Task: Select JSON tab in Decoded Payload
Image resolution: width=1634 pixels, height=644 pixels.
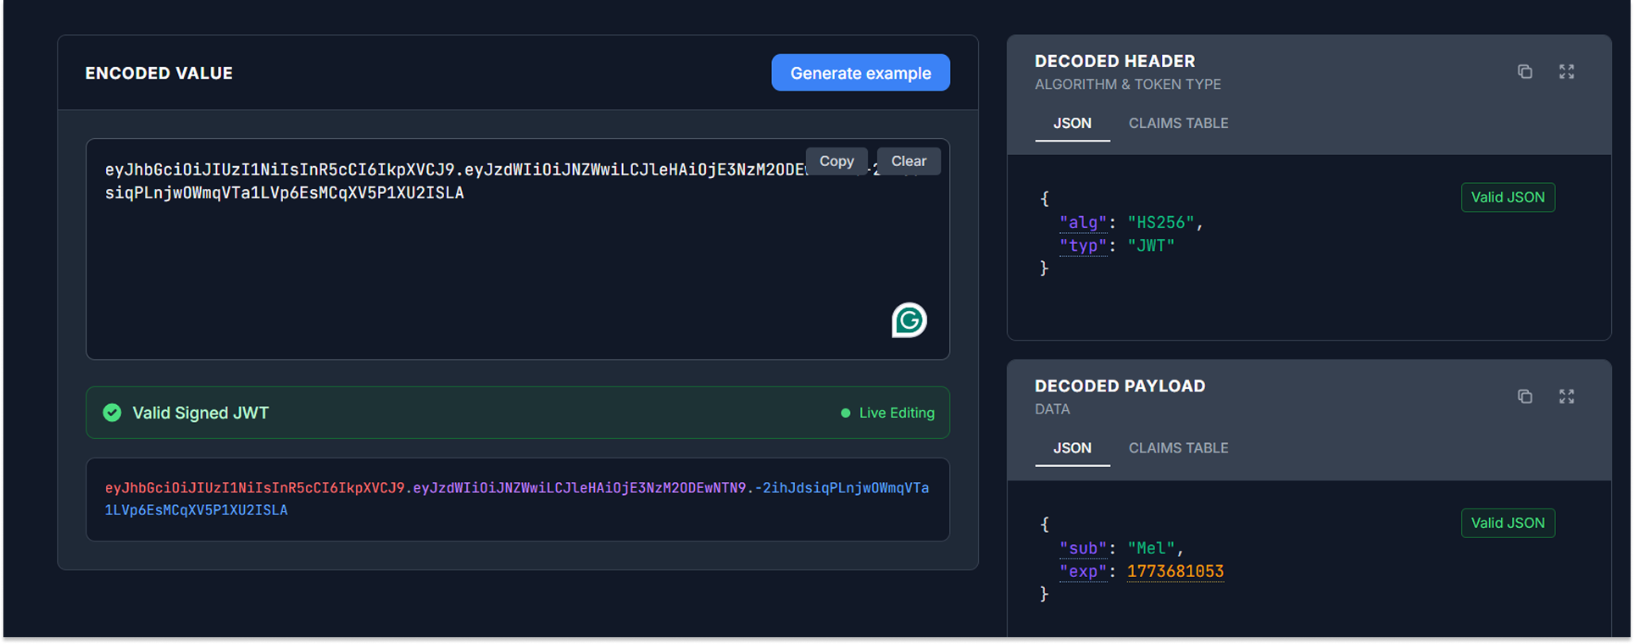Action: click(x=1072, y=448)
